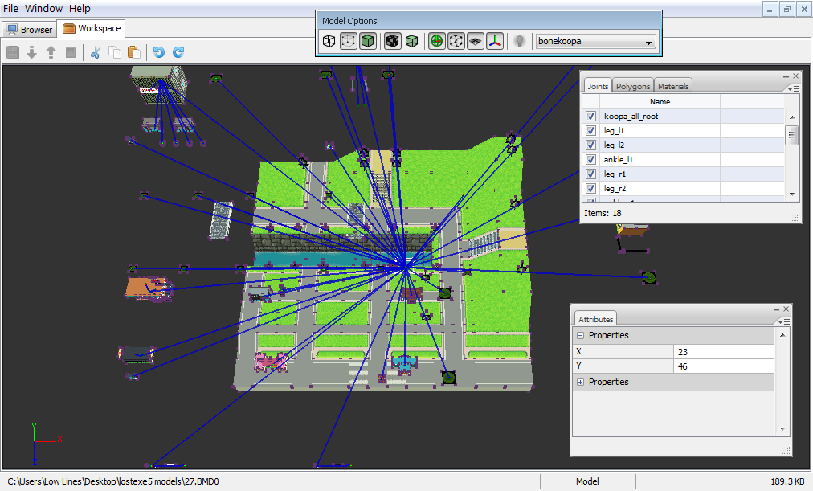Close the Joints panel

pyautogui.click(x=796, y=76)
